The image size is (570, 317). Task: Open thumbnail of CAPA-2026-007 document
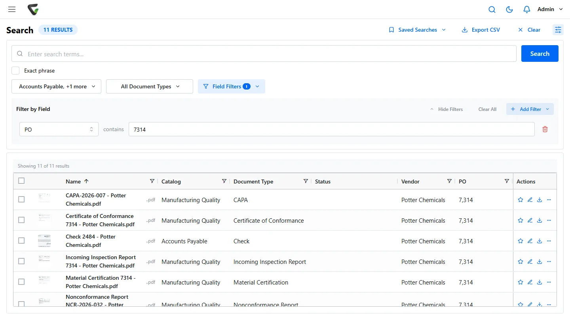pyautogui.click(x=44, y=198)
